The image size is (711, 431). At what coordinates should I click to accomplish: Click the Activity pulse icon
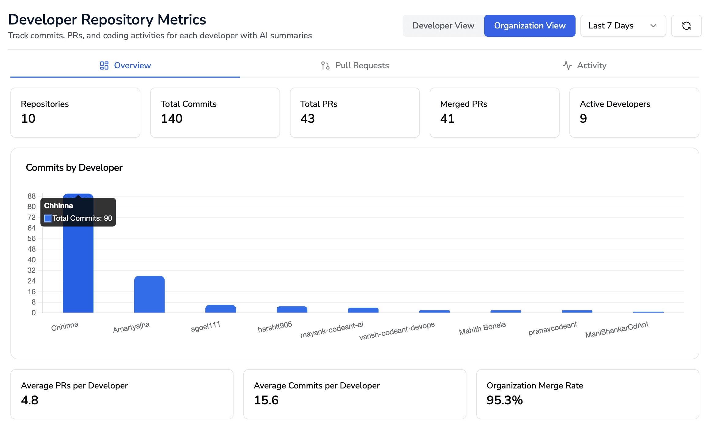[x=567, y=66]
